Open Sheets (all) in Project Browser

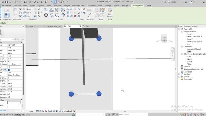(x=188, y=72)
